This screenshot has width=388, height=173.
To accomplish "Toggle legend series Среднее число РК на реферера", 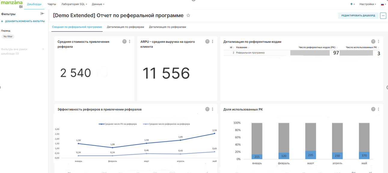I will point(119,124).
